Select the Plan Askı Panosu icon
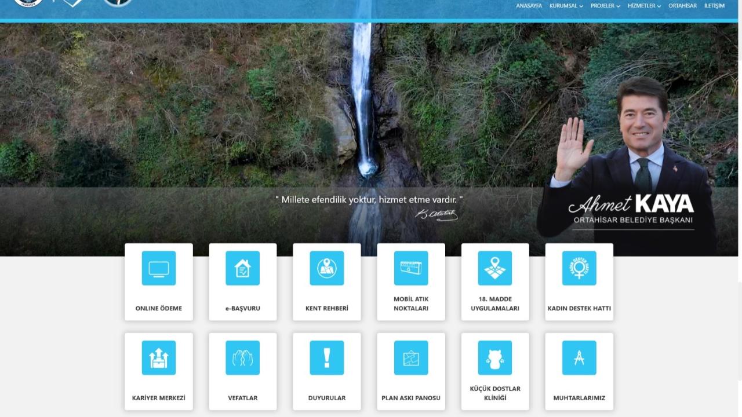Image resolution: width=742 pixels, height=417 pixels. click(x=411, y=358)
